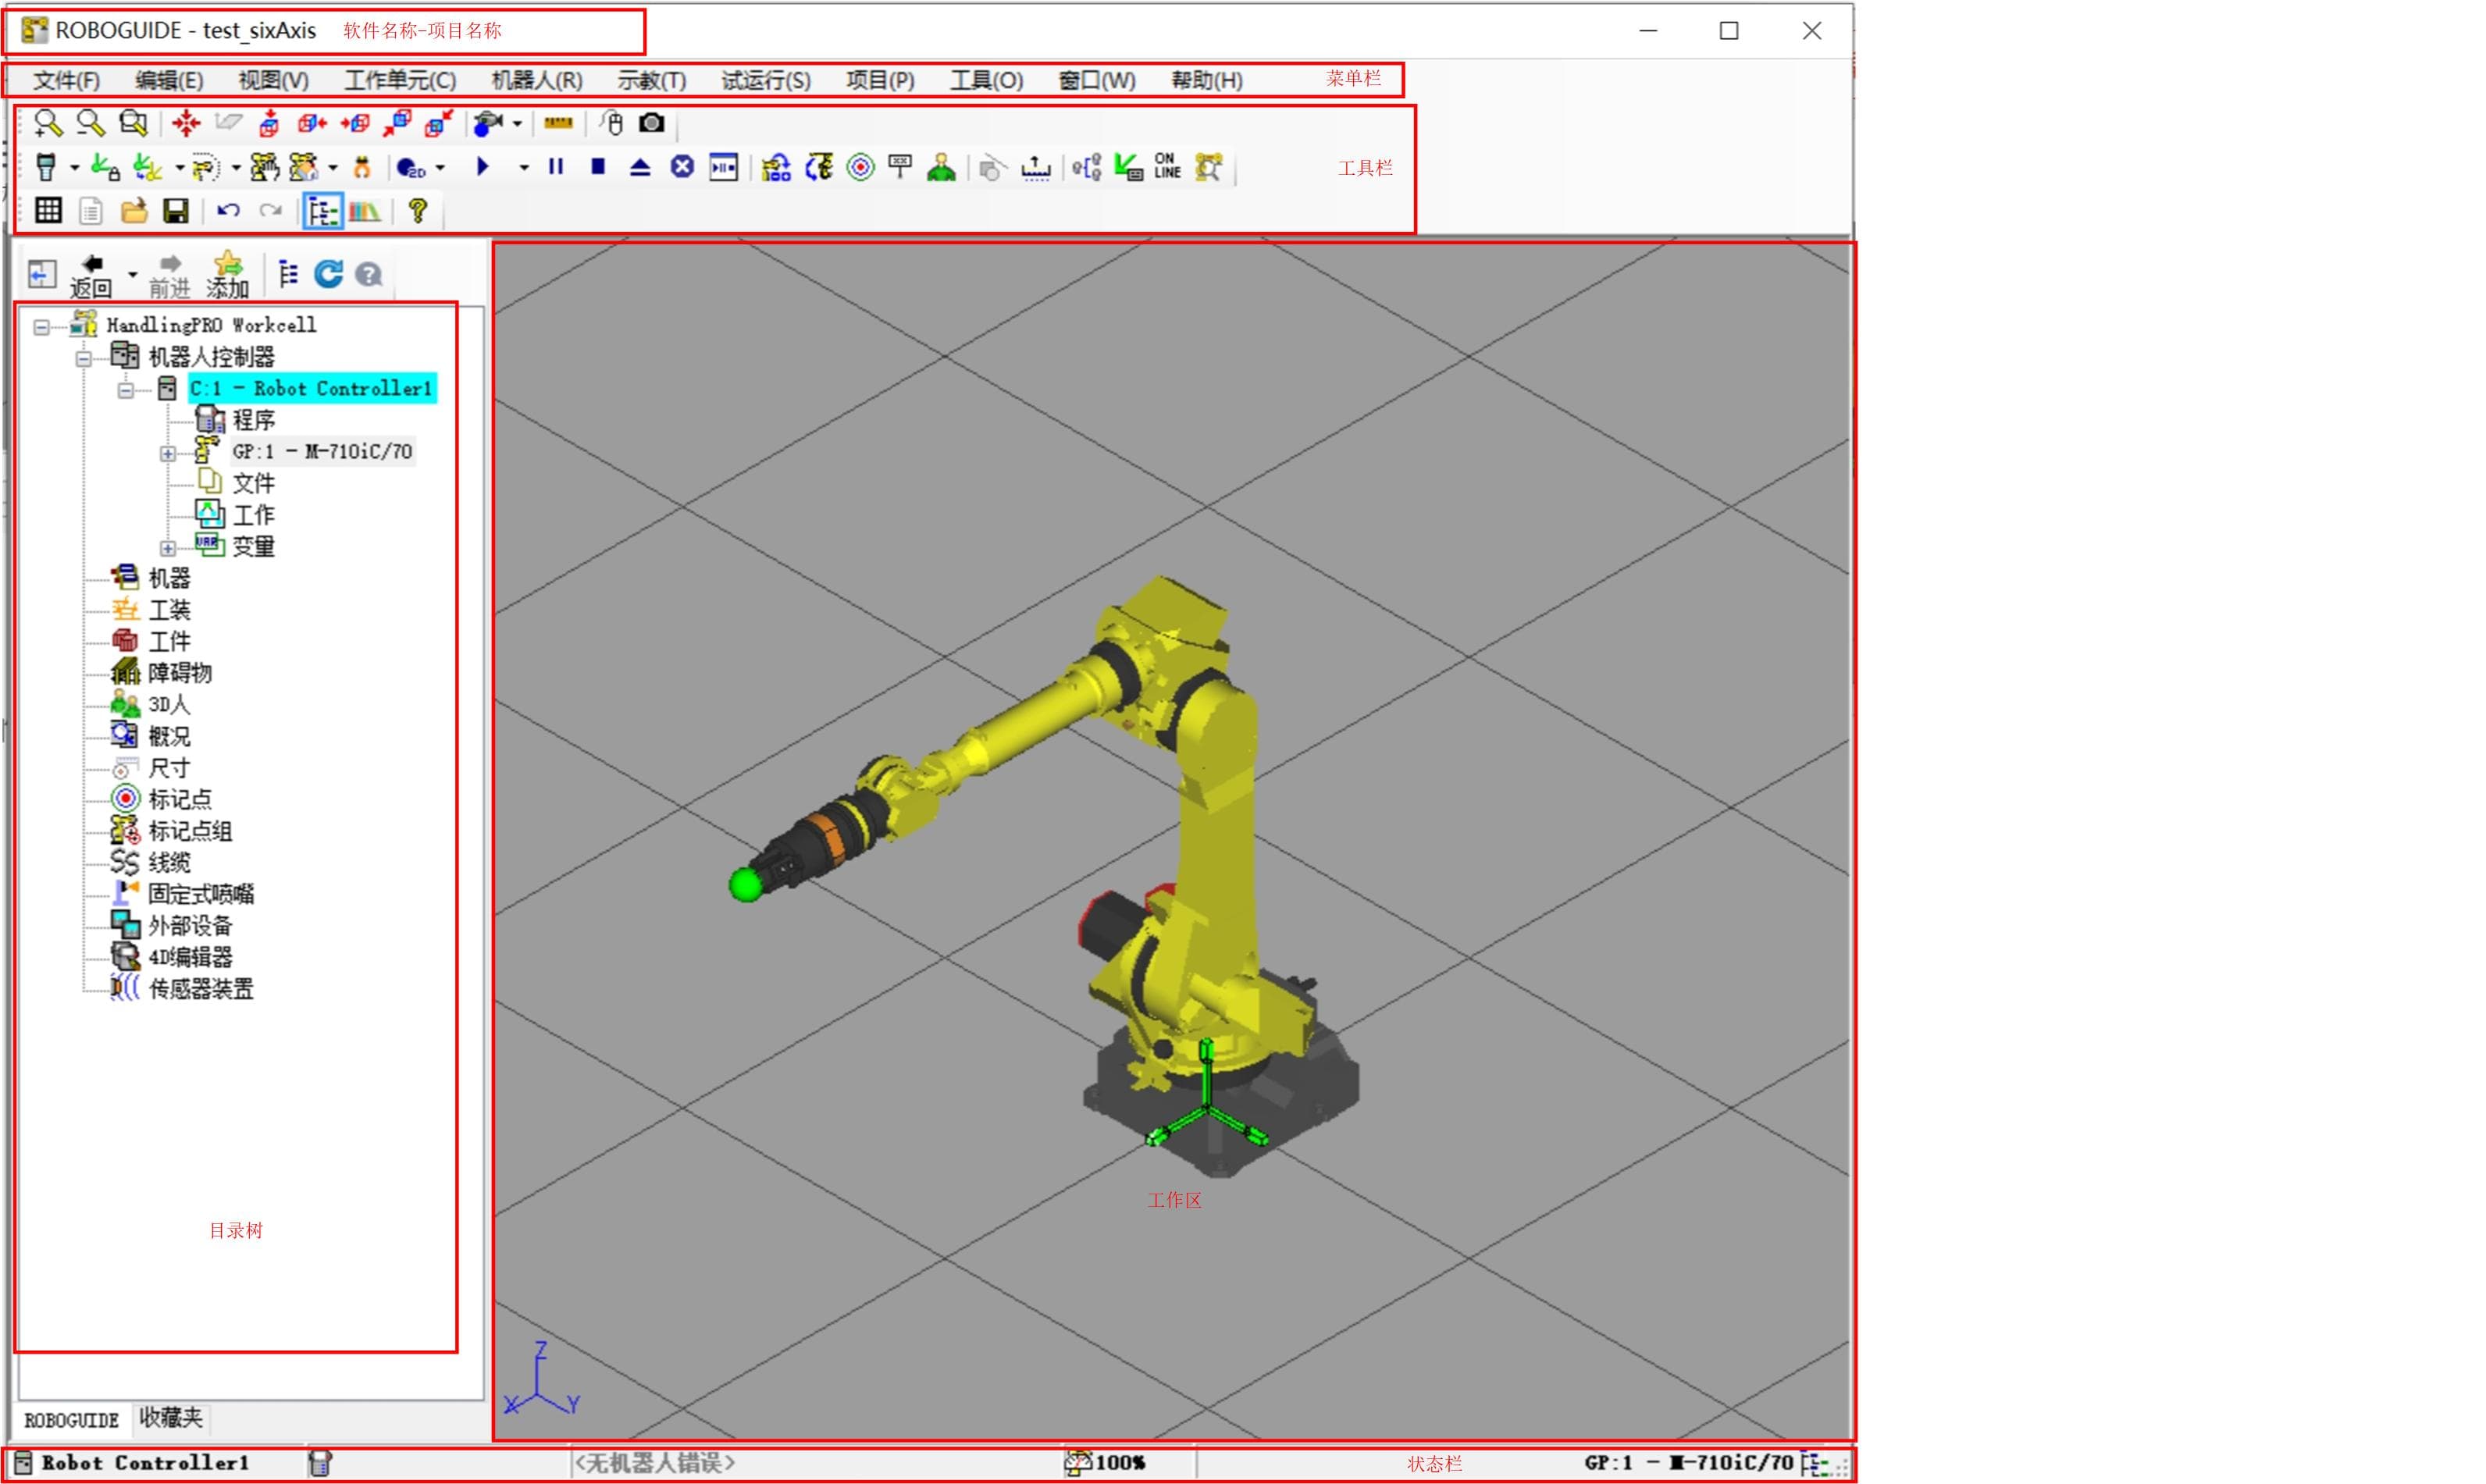The image size is (2486, 1484).
Task: Toggle the tree layout icon in browser panel
Action: coord(288,274)
